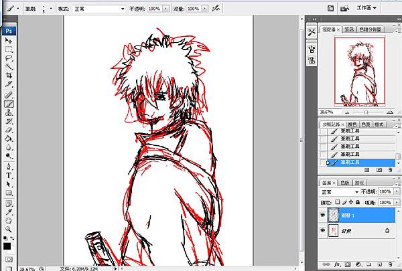This screenshot has height=271, width=402.
Task: Toggle lock transparent pixels
Action: click(338, 202)
